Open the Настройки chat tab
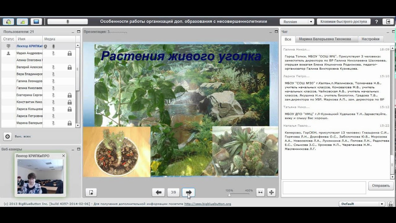This screenshot has height=223, width=396. pos(371,39)
